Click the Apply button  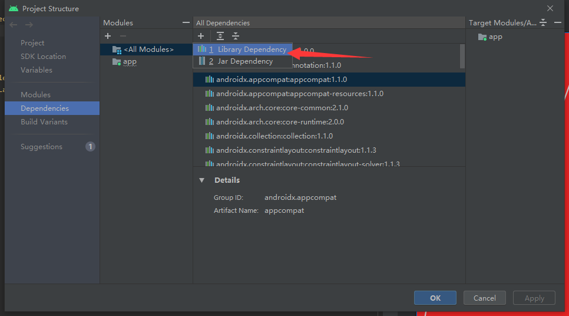coord(534,298)
